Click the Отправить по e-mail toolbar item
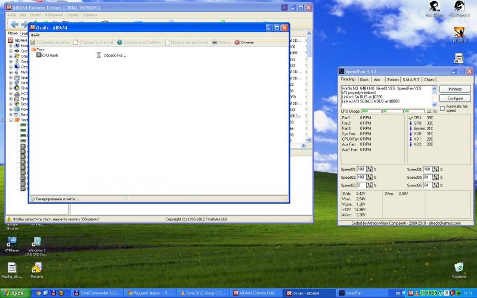This screenshot has width=477, height=298. [x=93, y=42]
